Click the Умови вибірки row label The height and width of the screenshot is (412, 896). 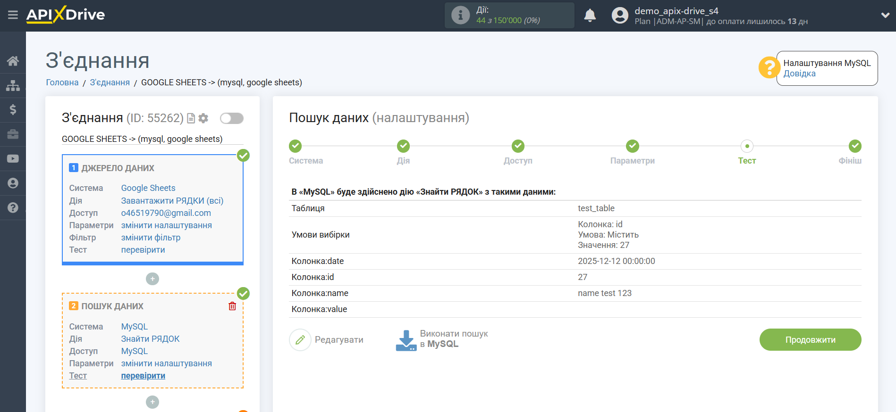[x=321, y=235]
